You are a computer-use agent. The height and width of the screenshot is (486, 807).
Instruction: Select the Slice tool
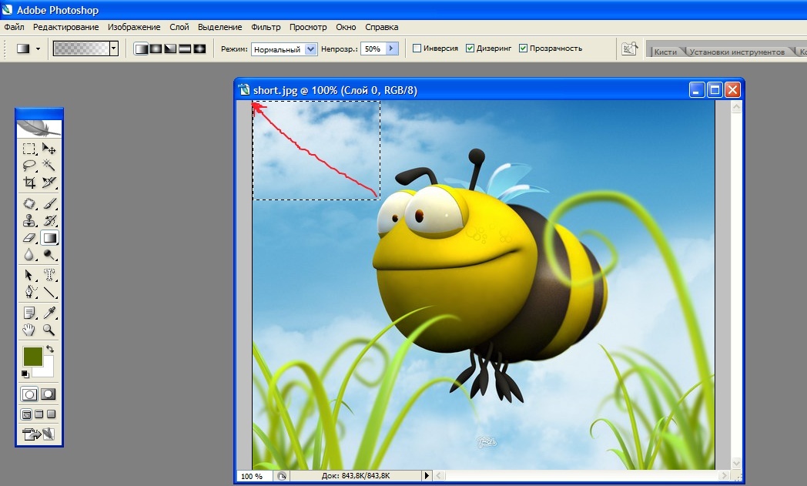(49, 183)
